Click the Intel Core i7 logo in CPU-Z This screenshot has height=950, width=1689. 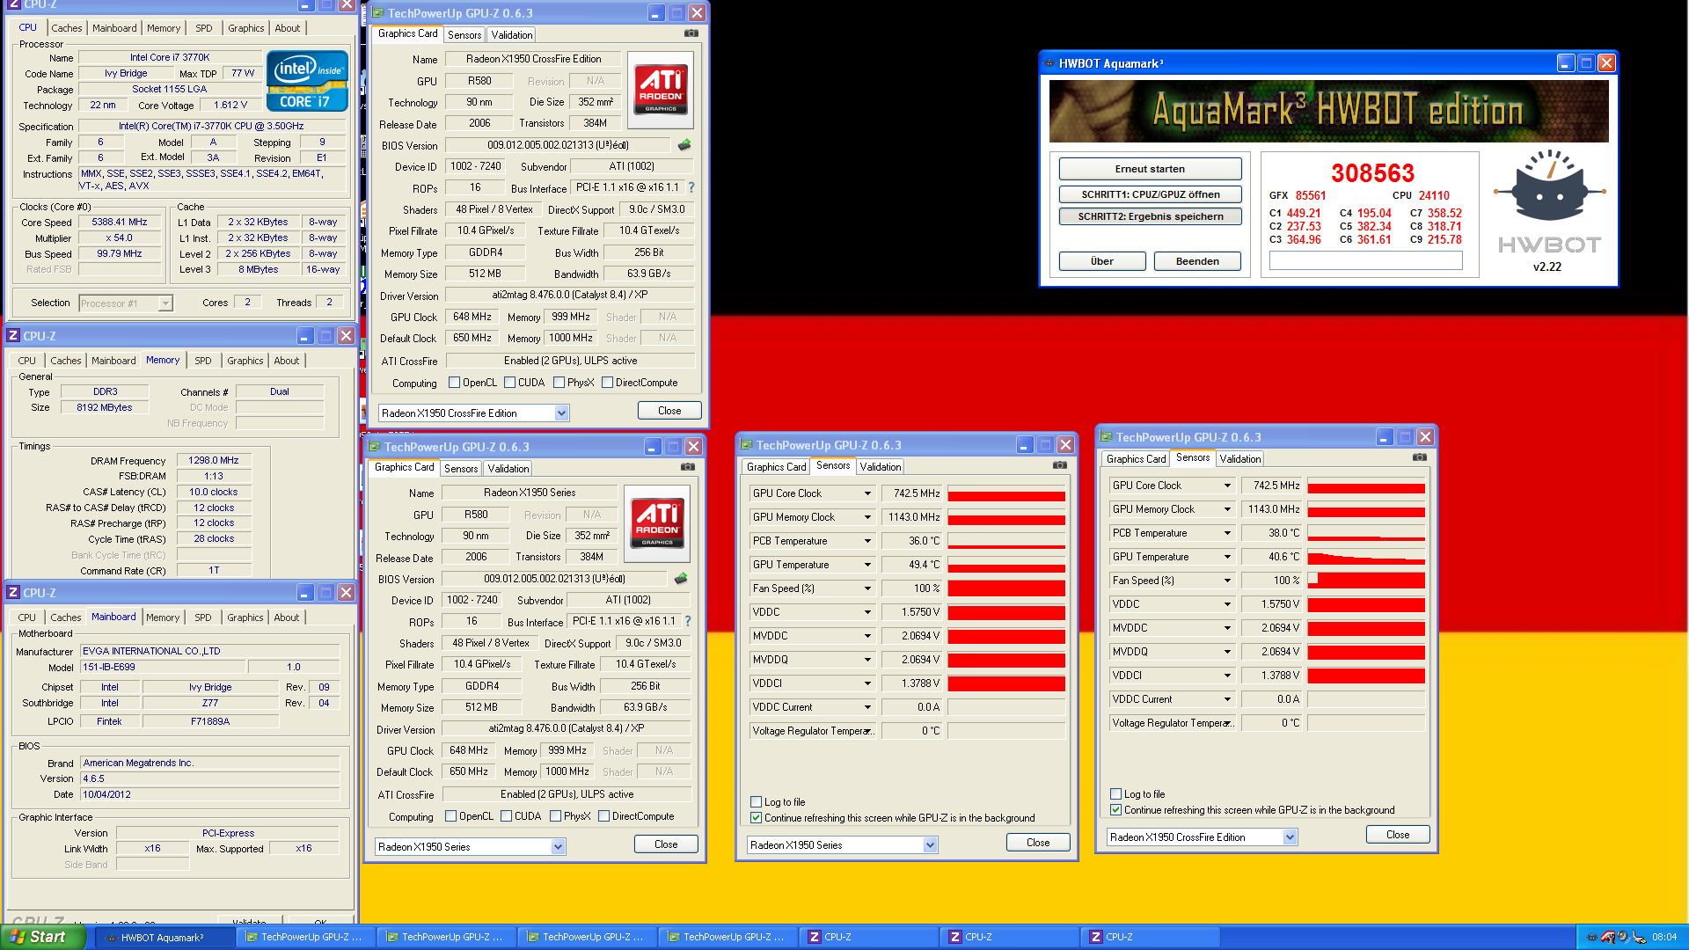[307, 81]
